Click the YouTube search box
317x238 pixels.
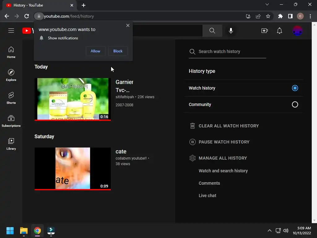[167, 31]
